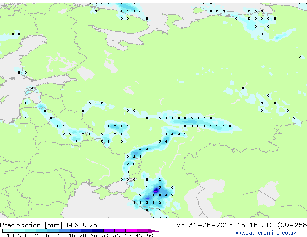Pick the 25–30 mm darkest blue swatch
307x237 pixels.
click(98, 231)
